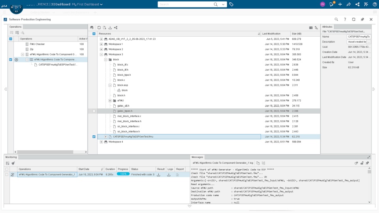Expand the eFMU folder
This screenshot has height=213, width=379.
point(110,101)
